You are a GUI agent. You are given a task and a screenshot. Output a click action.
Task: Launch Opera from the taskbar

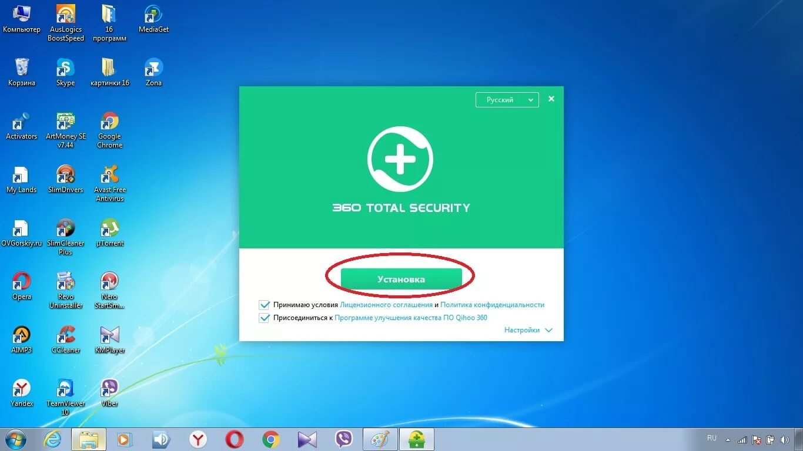(x=235, y=439)
